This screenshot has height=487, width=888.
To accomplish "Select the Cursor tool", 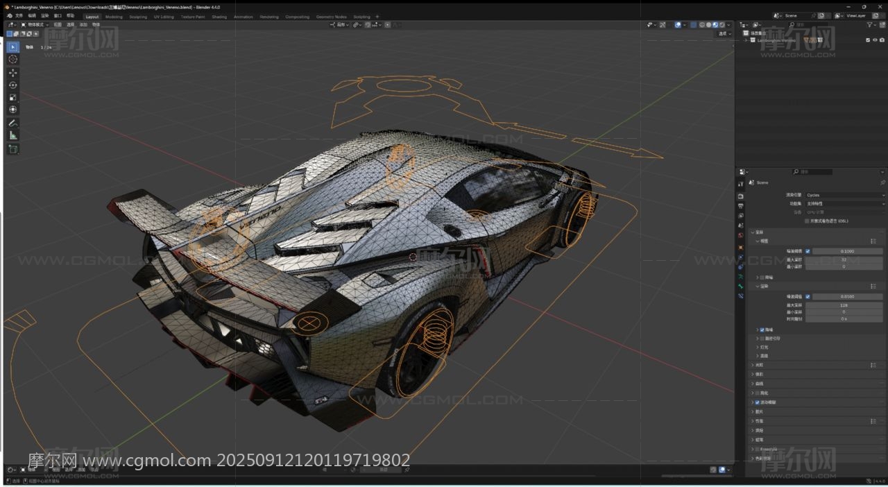I will point(12,59).
